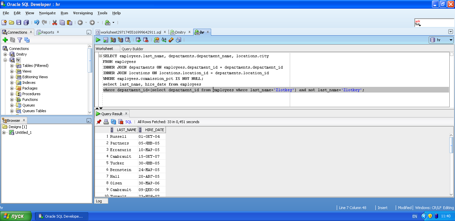This screenshot has width=455, height=221.
Task: Print query result with printer icon
Action: pos(106,122)
